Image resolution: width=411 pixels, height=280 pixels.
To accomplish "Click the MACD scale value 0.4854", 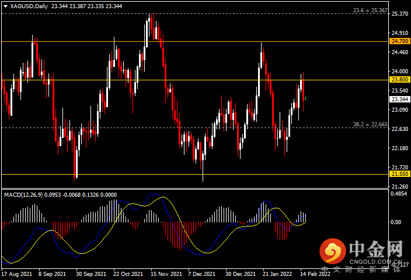I will coord(399,194).
